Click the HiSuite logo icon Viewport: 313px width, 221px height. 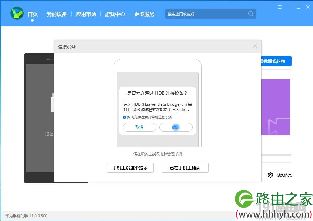(x=17, y=13)
